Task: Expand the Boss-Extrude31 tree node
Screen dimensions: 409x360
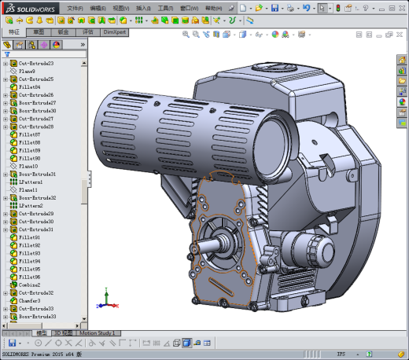Action: coord(6,174)
